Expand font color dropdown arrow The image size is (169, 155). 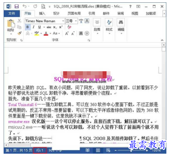pos(50,33)
